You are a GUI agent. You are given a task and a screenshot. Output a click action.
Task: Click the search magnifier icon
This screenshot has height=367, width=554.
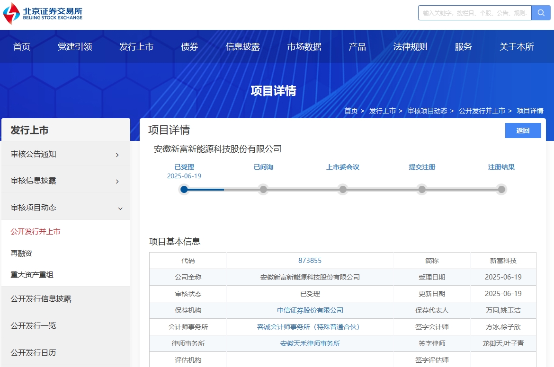(x=541, y=13)
